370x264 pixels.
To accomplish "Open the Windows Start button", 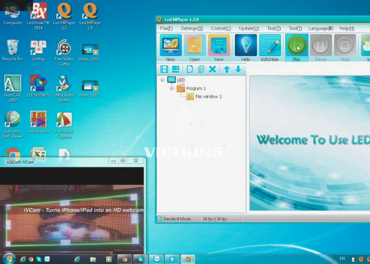I will coord(9,259).
